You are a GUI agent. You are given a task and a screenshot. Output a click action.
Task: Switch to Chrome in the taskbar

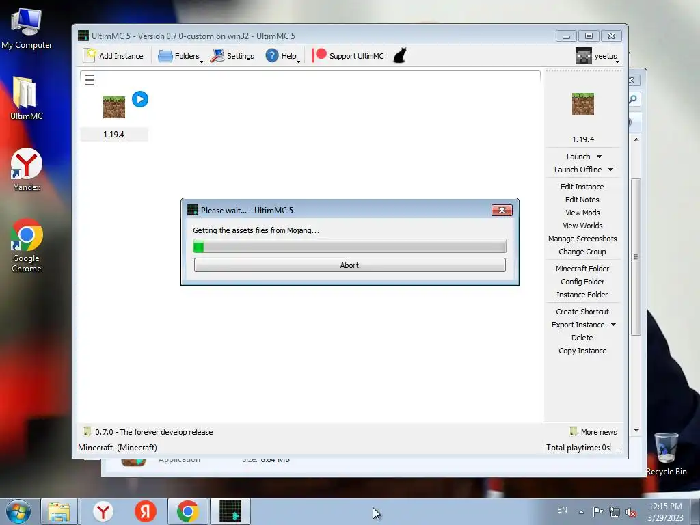(x=187, y=511)
